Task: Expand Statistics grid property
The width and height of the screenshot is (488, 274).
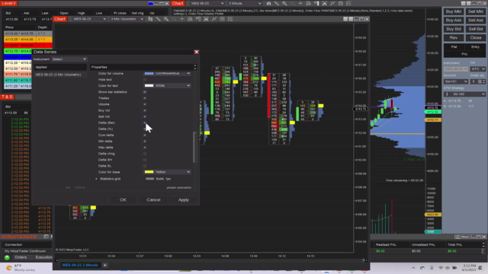Action: [96, 179]
